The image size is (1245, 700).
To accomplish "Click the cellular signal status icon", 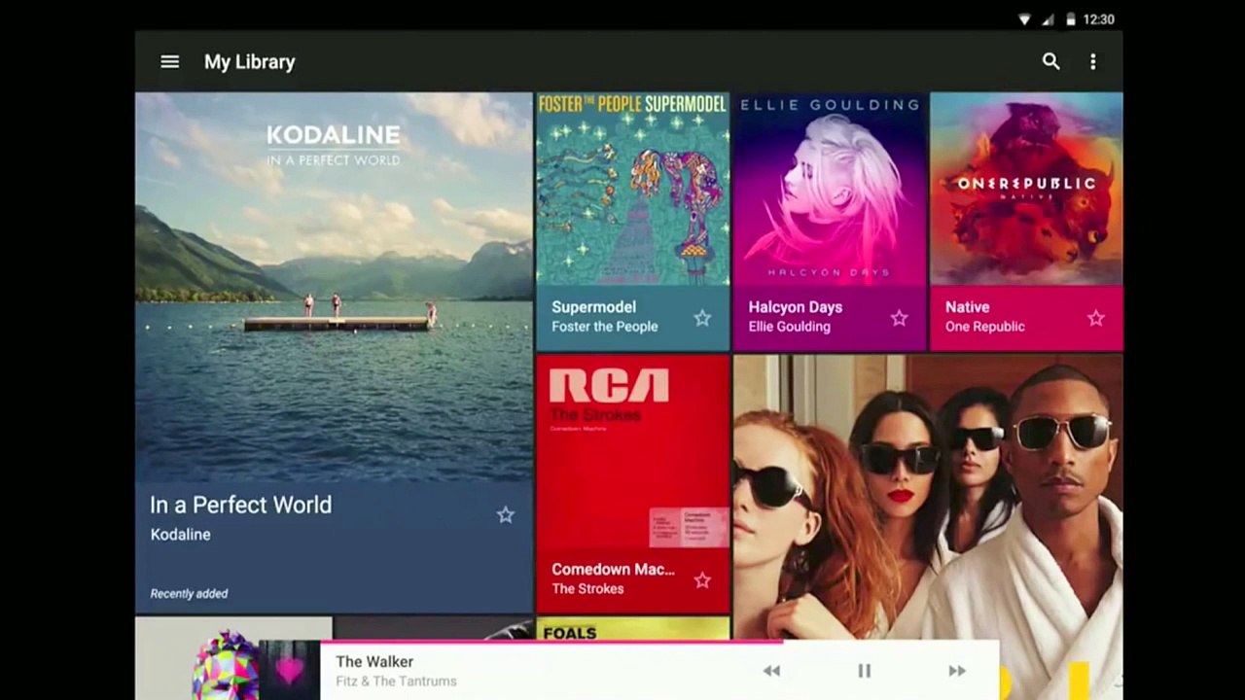I will 1048,19.
